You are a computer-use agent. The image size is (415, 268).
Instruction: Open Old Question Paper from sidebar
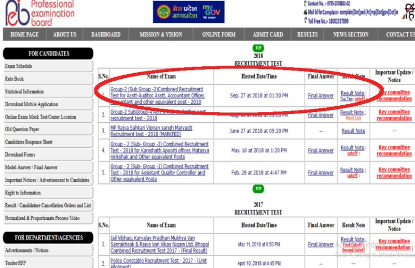(x=22, y=129)
